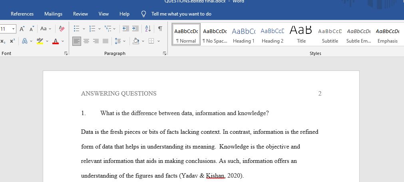
Task: Open the font size dropdown showing 11
Action: coord(14,29)
